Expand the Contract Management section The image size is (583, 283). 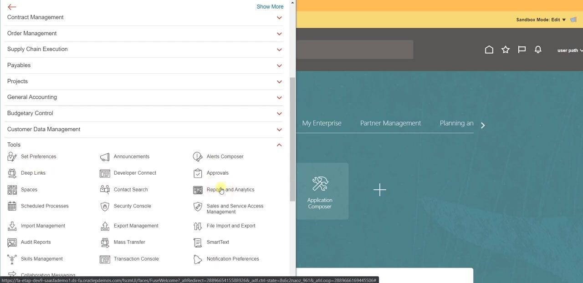279,17
